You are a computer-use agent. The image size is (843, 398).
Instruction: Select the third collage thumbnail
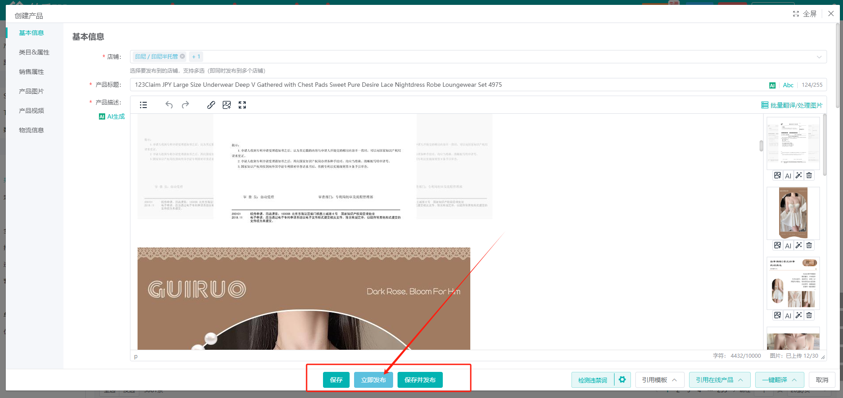793,283
